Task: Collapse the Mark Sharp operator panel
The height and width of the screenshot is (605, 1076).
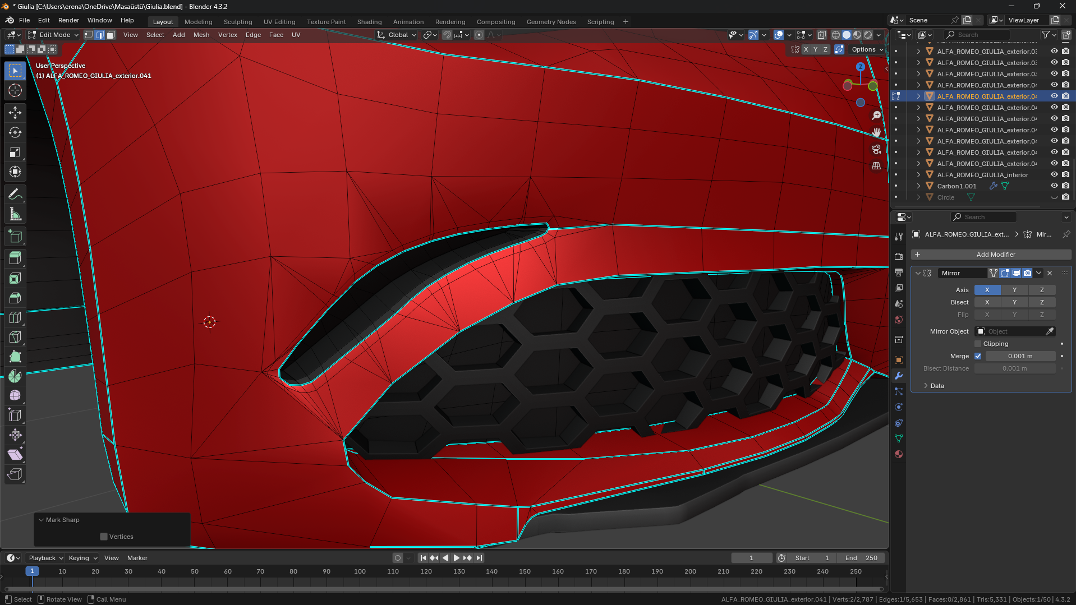Action: 41,520
